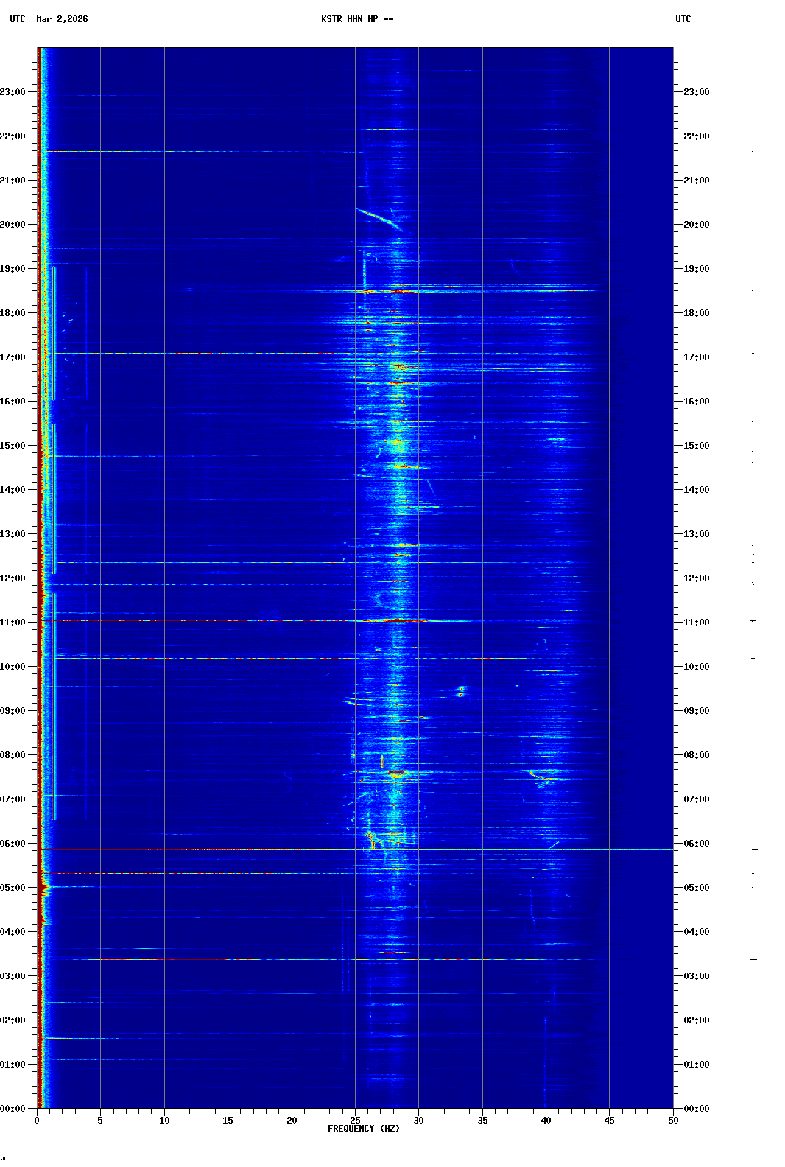The image size is (785, 1167).
Task: Click the FREQUENCY (HZ) axis label
Action: (364, 1129)
